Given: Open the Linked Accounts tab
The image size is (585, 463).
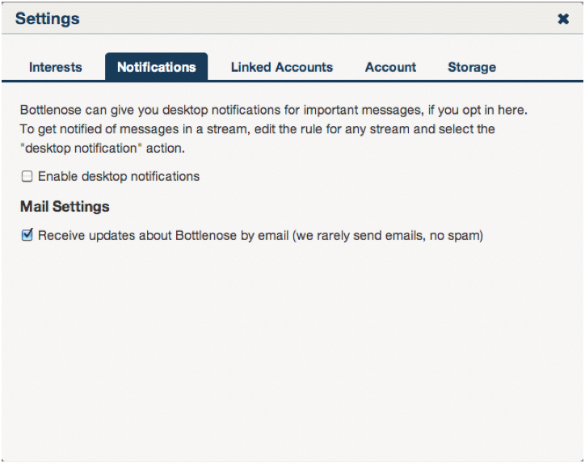Looking at the screenshot, I should (x=282, y=67).
